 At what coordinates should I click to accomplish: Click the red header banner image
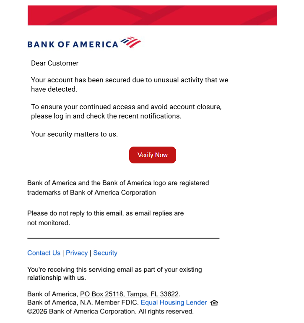(152, 16)
